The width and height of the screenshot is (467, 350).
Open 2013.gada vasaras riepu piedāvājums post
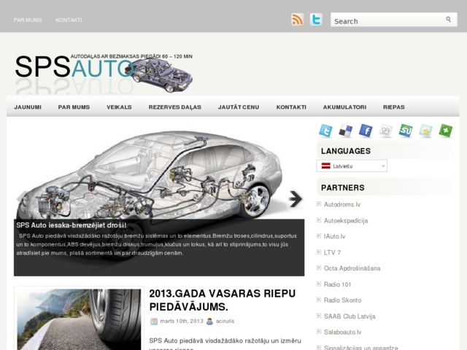click(222, 300)
